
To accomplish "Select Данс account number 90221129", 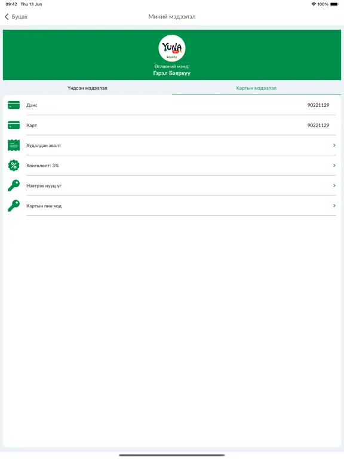I will click(x=318, y=105).
